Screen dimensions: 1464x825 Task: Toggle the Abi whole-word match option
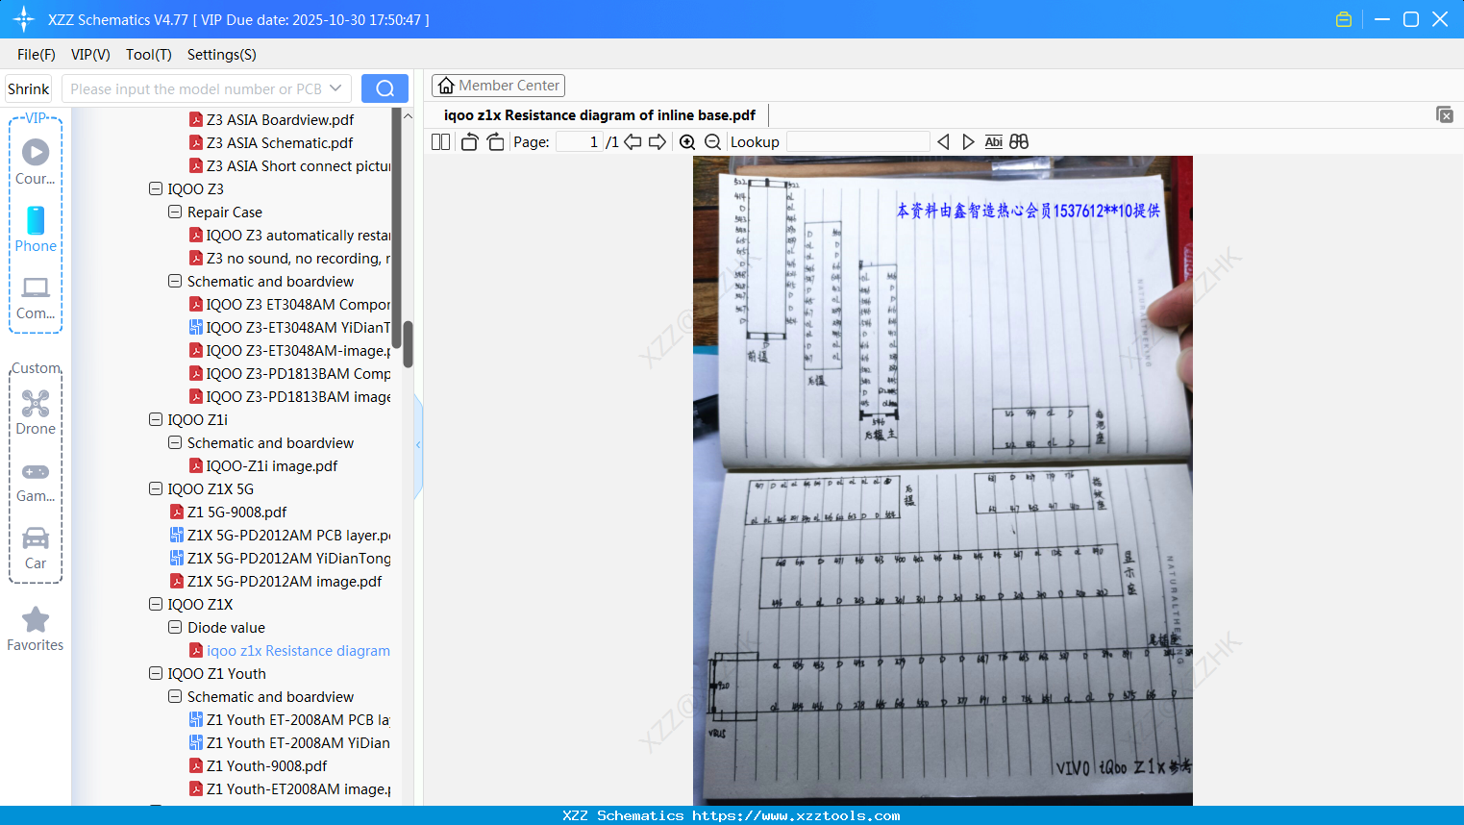tap(994, 142)
